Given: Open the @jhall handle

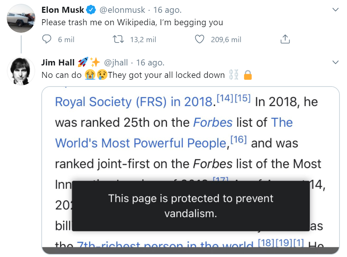Looking at the screenshot, I should [116, 62].
